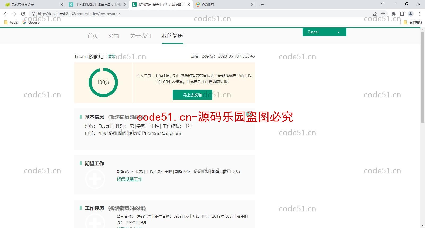425x228 pixels.
Task: Open the browser extensions puzzle icon
Action: (394, 14)
